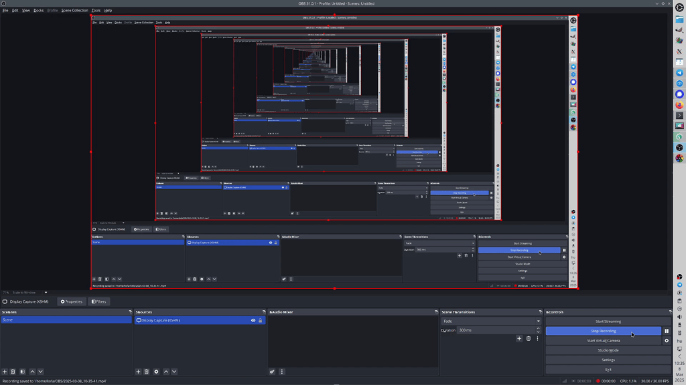Open virtual camera configuration gear icon

click(666, 341)
